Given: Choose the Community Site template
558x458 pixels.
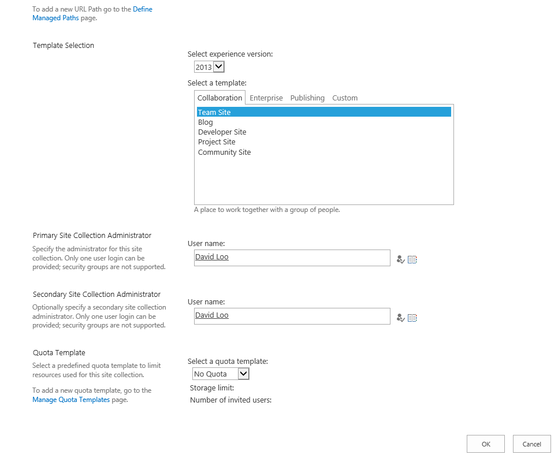Looking at the screenshot, I should 224,152.
